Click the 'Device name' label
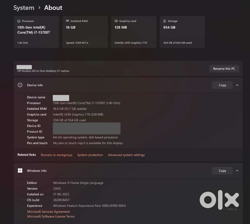 pyautogui.click(x=36, y=97)
